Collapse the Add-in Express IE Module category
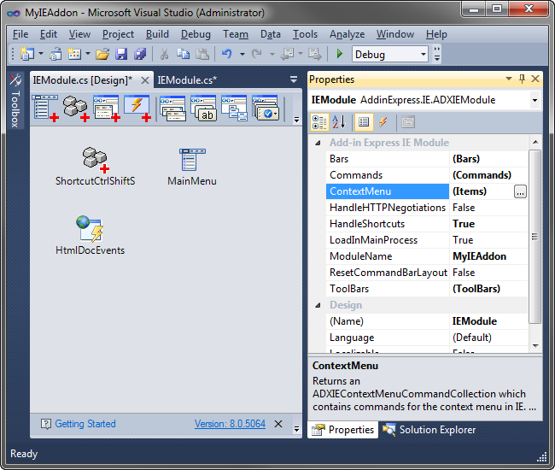 click(318, 143)
